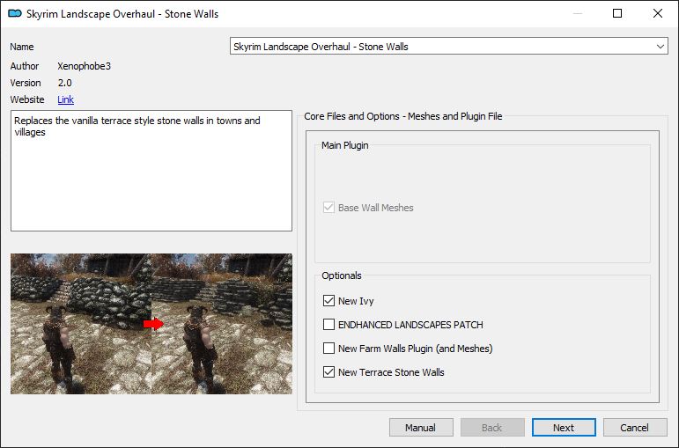Cancel the installer dialog
The width and height of the screenshot is (679, 448).
pyautogui.click(x=634, y=428)
